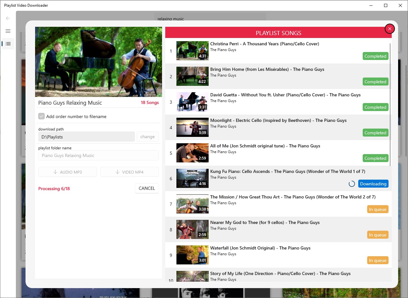Screen dimensions: 408x298
Task: Select song title David Guetta - Without You
Action: click(x=285, y=95)
